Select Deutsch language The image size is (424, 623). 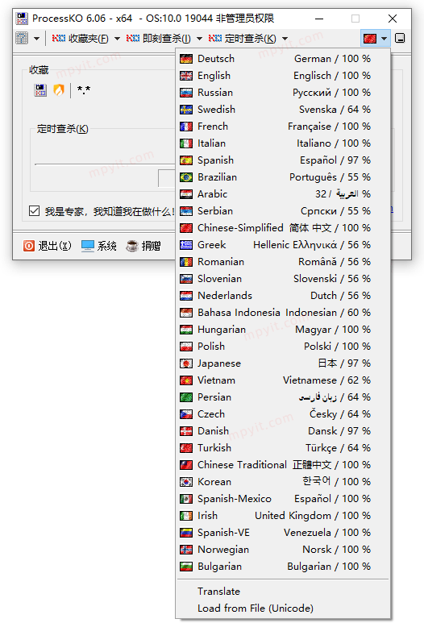283,59
